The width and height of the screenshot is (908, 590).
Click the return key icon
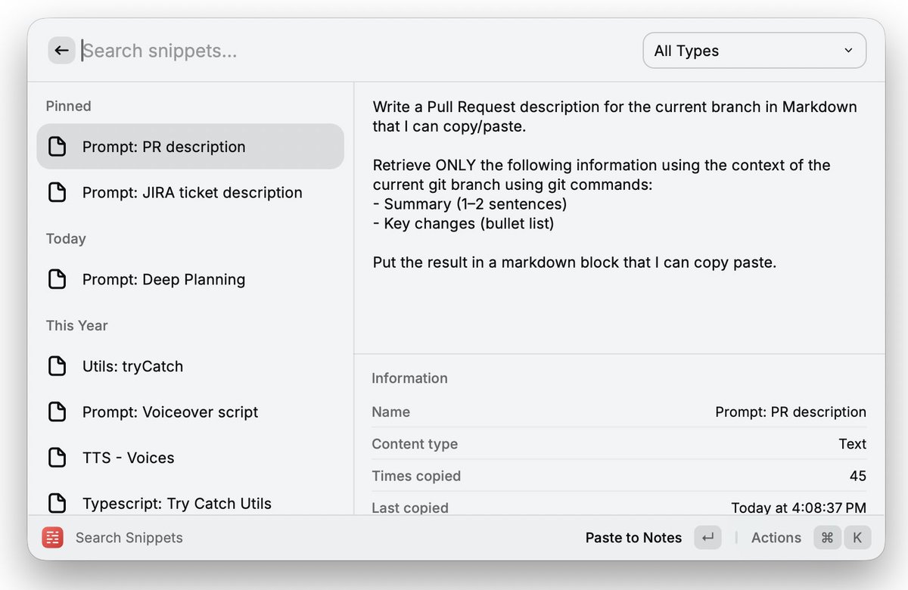pyautogui.click(x=707, y=538)
